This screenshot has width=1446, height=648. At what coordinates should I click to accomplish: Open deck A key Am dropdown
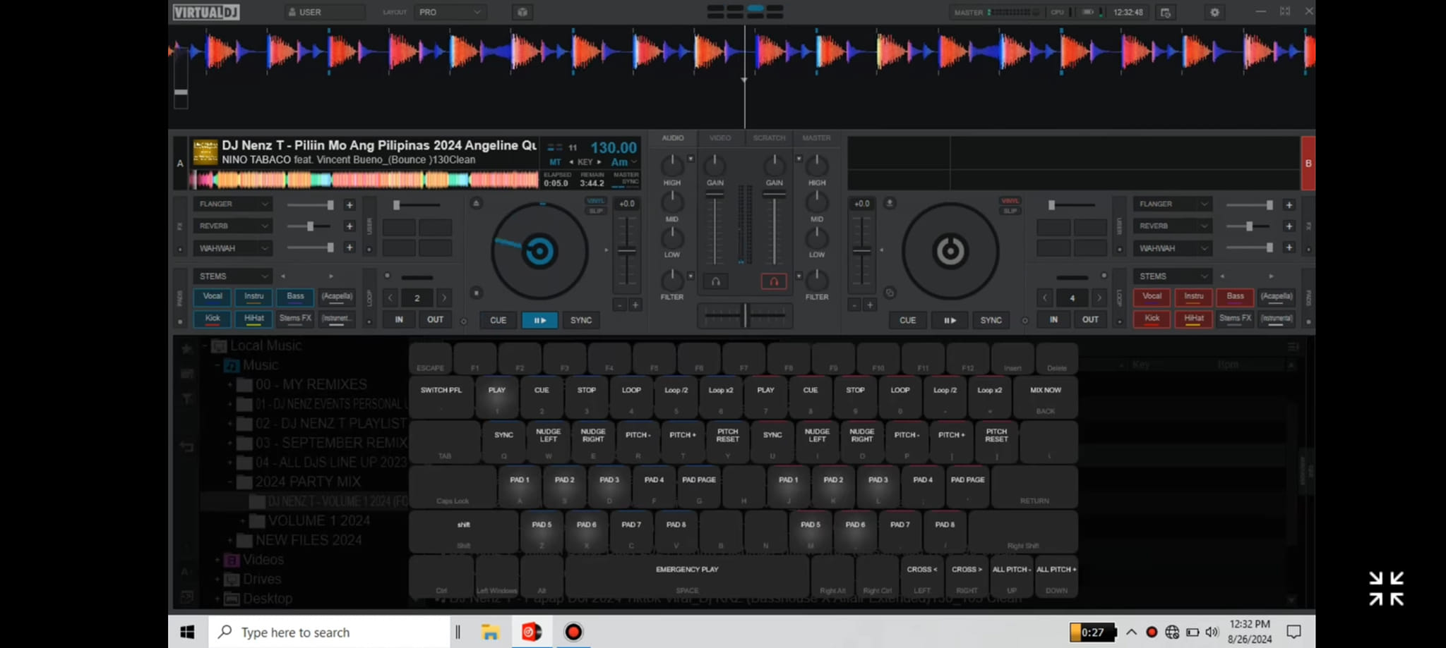pos(623,162)
